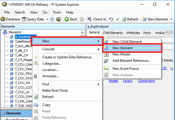Select the General tab
This screenshot has height=120, width=175.
(x=94, y=32)
